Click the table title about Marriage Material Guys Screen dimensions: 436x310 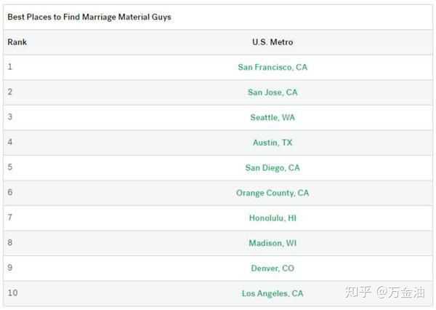click(x=89, y=17)
